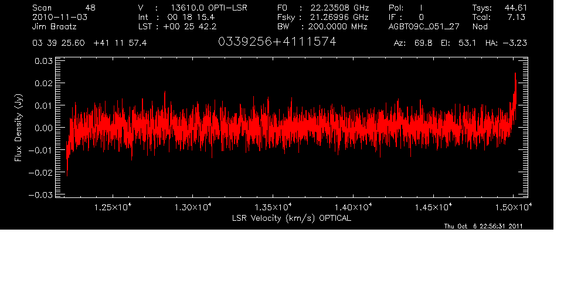Click source title 0339256+4111574
The height and width of the screenshot is (287, 564).
[x=277, y=42]
